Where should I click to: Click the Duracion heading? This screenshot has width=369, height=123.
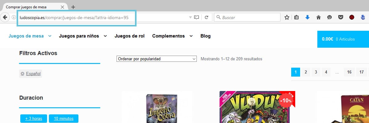pos(31,98)
